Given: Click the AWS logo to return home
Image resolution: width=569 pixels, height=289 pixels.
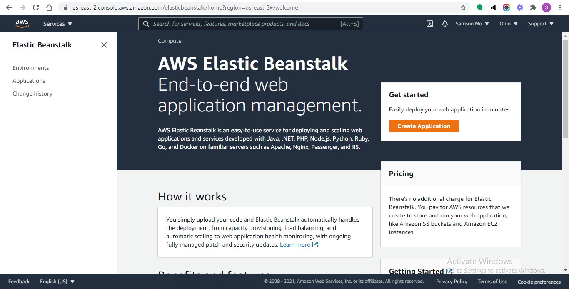Looking at the screenshot, I should (x=22, y=24).
